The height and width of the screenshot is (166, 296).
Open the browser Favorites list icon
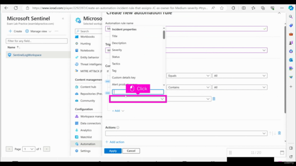pos(253,8)
